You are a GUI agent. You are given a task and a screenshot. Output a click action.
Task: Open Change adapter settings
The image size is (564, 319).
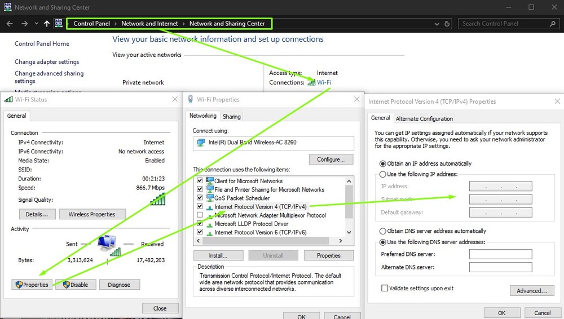[47, 62]
